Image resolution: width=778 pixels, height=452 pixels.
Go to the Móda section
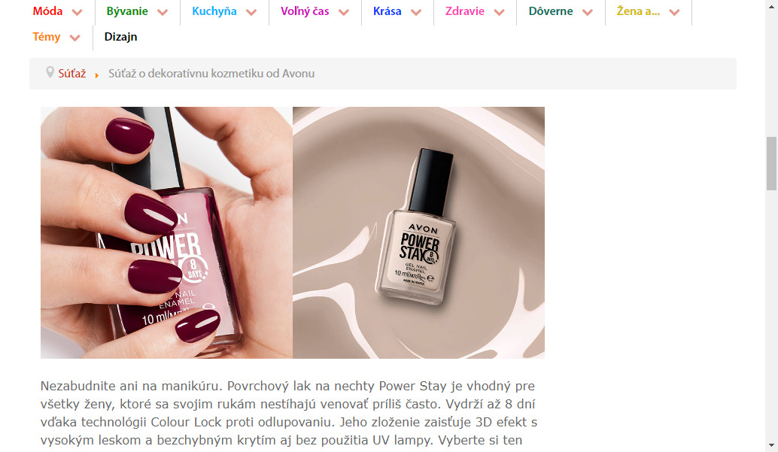tap(47, 11)
